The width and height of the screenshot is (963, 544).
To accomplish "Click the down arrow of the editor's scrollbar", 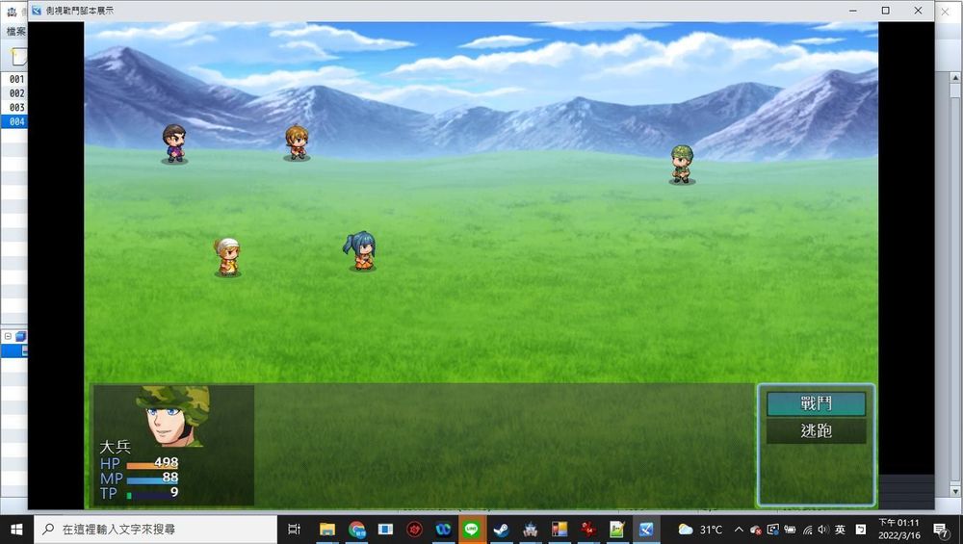I will tap(955, 491).
